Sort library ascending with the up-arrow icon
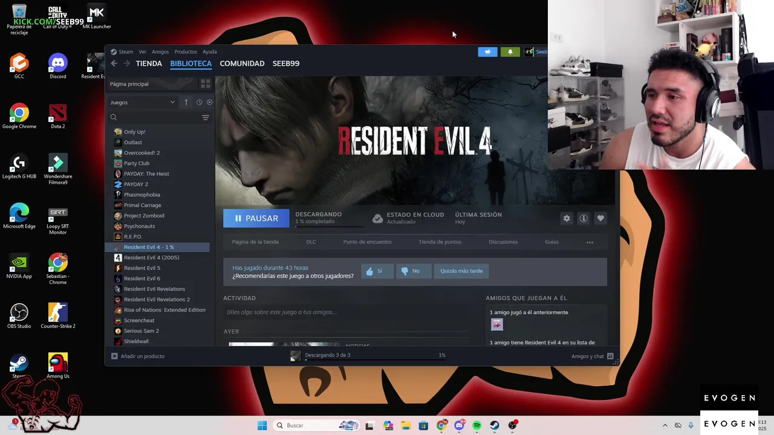 tap(186, 102)
